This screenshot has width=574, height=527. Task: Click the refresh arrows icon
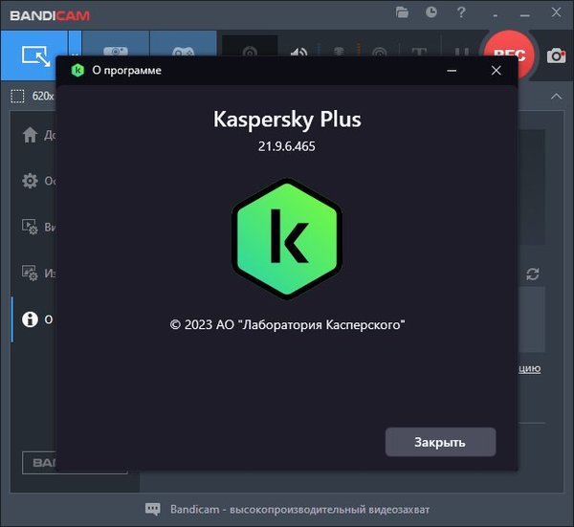click(533, 274)
